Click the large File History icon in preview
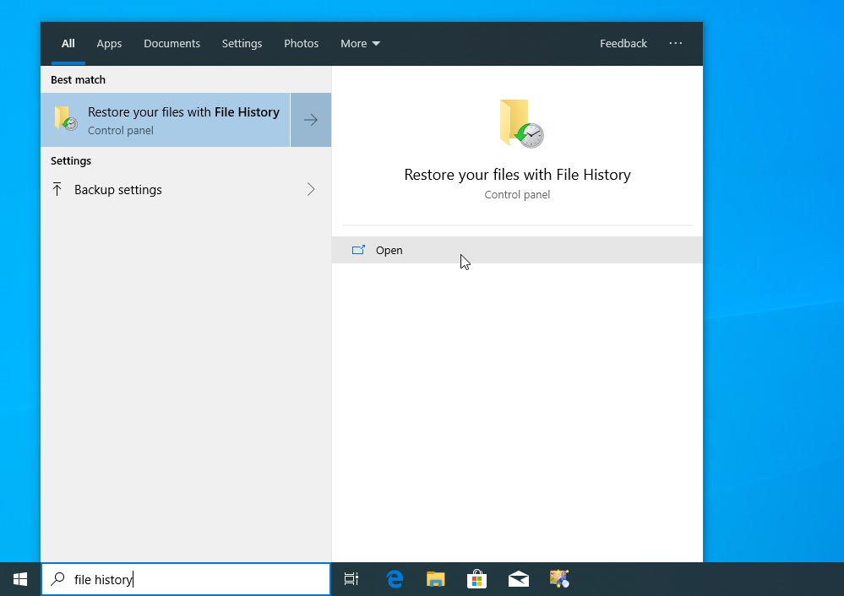 pyautogui.click(x=521, y=123)
